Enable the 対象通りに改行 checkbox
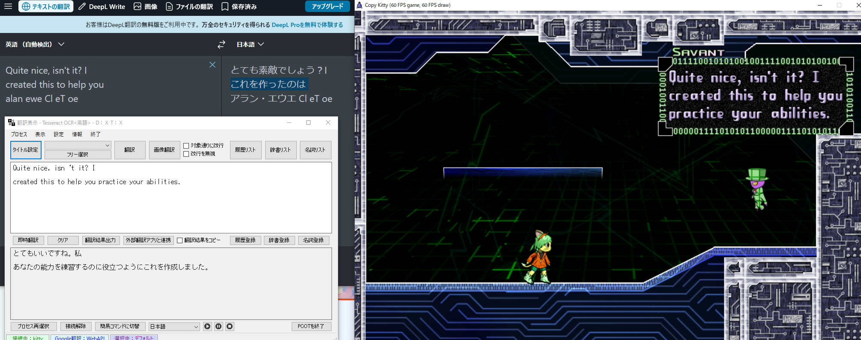Screen dimensions: 861x340 186,146
